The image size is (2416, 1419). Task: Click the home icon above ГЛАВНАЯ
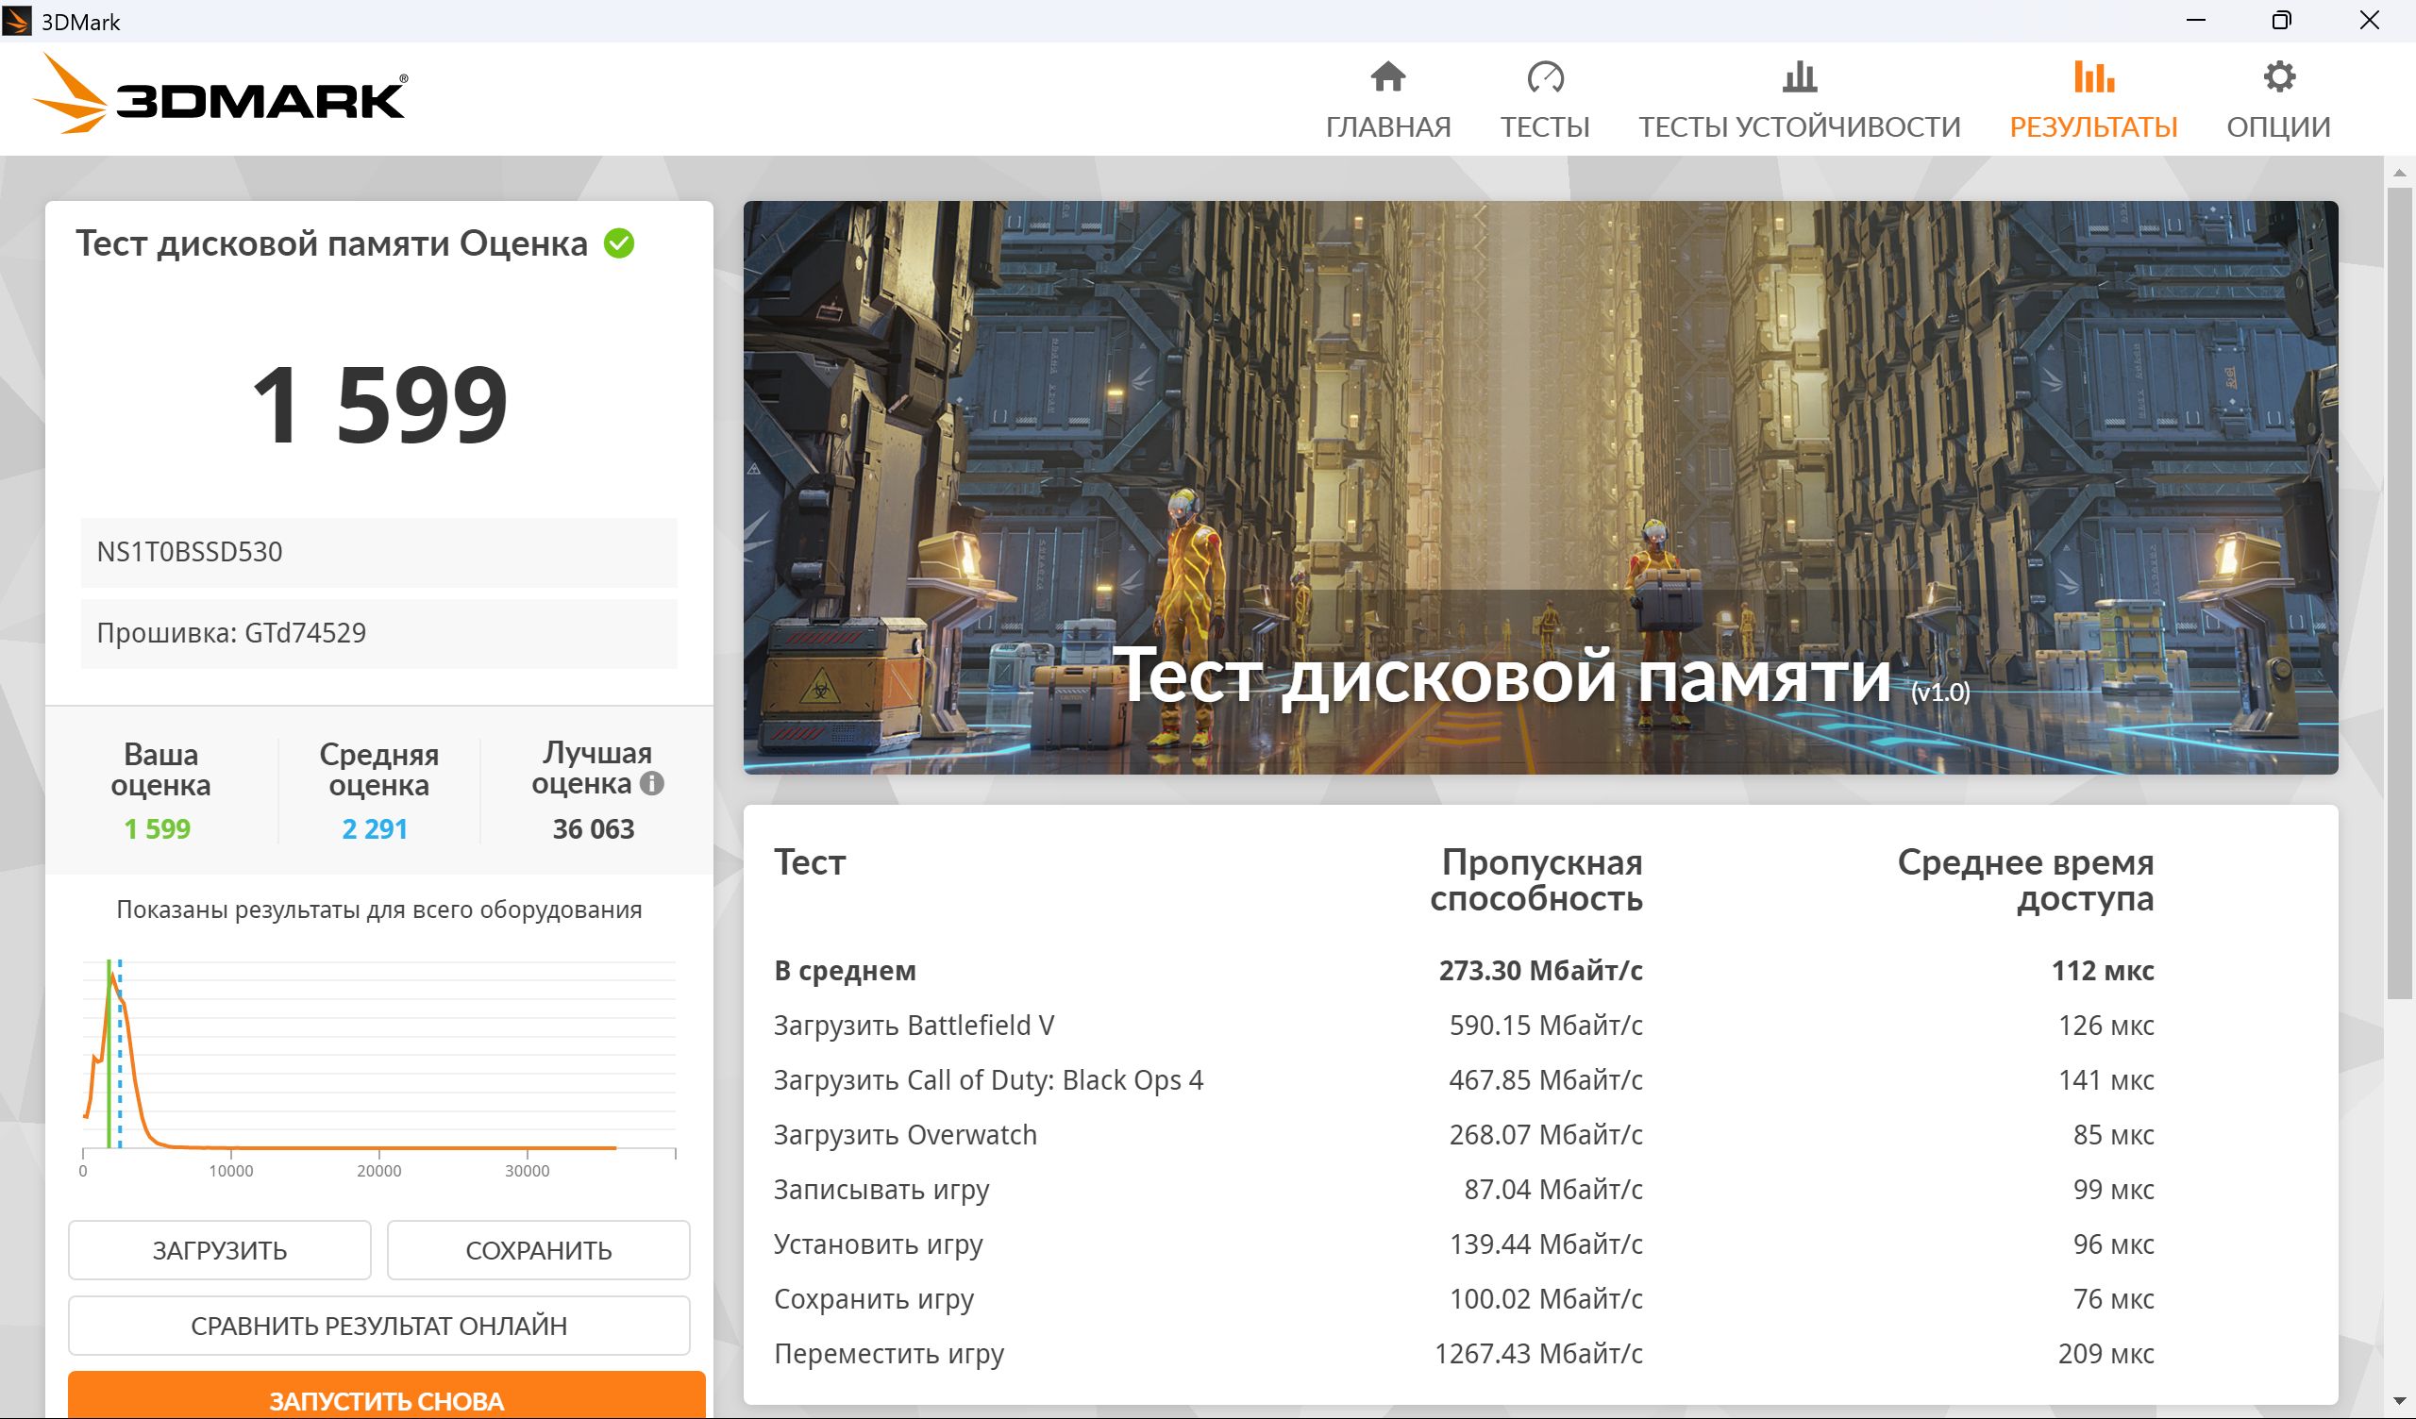pyautogui.click(x=1387, y=76)
